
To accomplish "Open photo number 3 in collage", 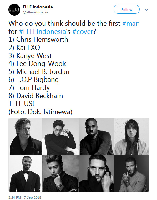I will coord(97,136).
